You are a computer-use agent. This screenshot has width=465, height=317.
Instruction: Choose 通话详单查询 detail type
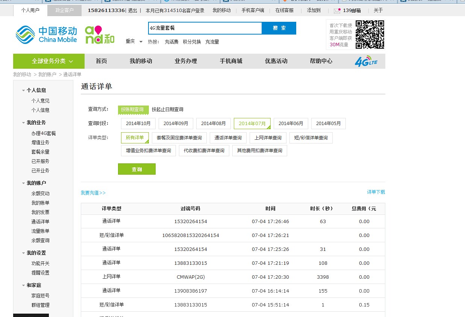pyautogui.click(x=228, y=138)
